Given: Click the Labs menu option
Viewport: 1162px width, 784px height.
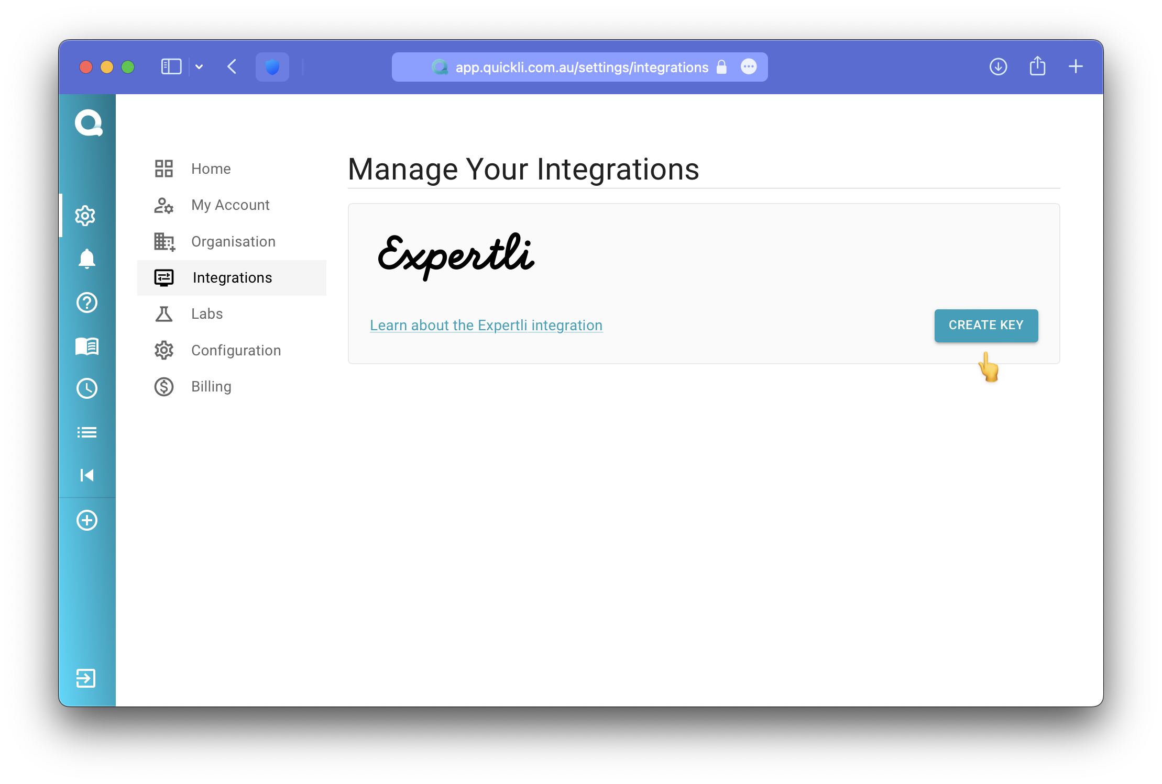Looking at the screenshot, I should point(206,313).
